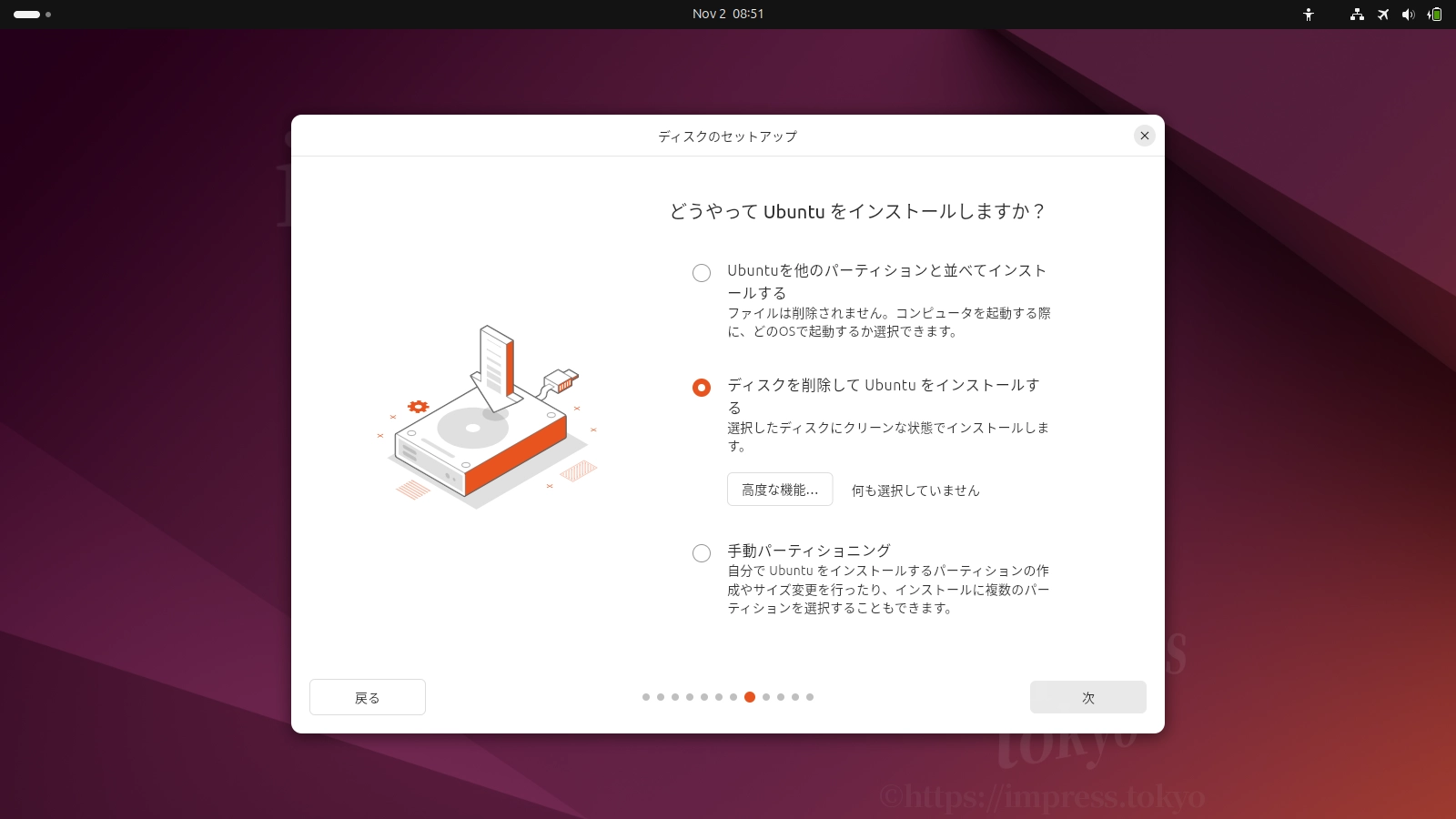Click the orange active page indicator dot
The width and height of the screenshot is (1456, 819).
point(750,697)
